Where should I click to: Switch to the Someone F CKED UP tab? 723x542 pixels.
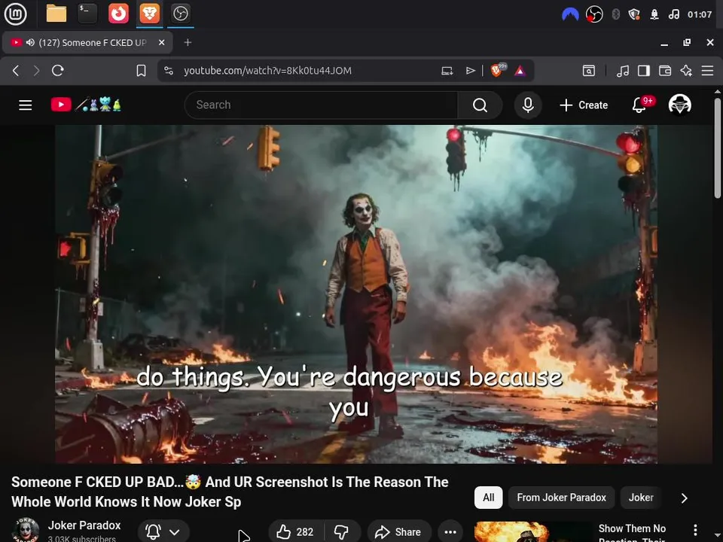87,42
